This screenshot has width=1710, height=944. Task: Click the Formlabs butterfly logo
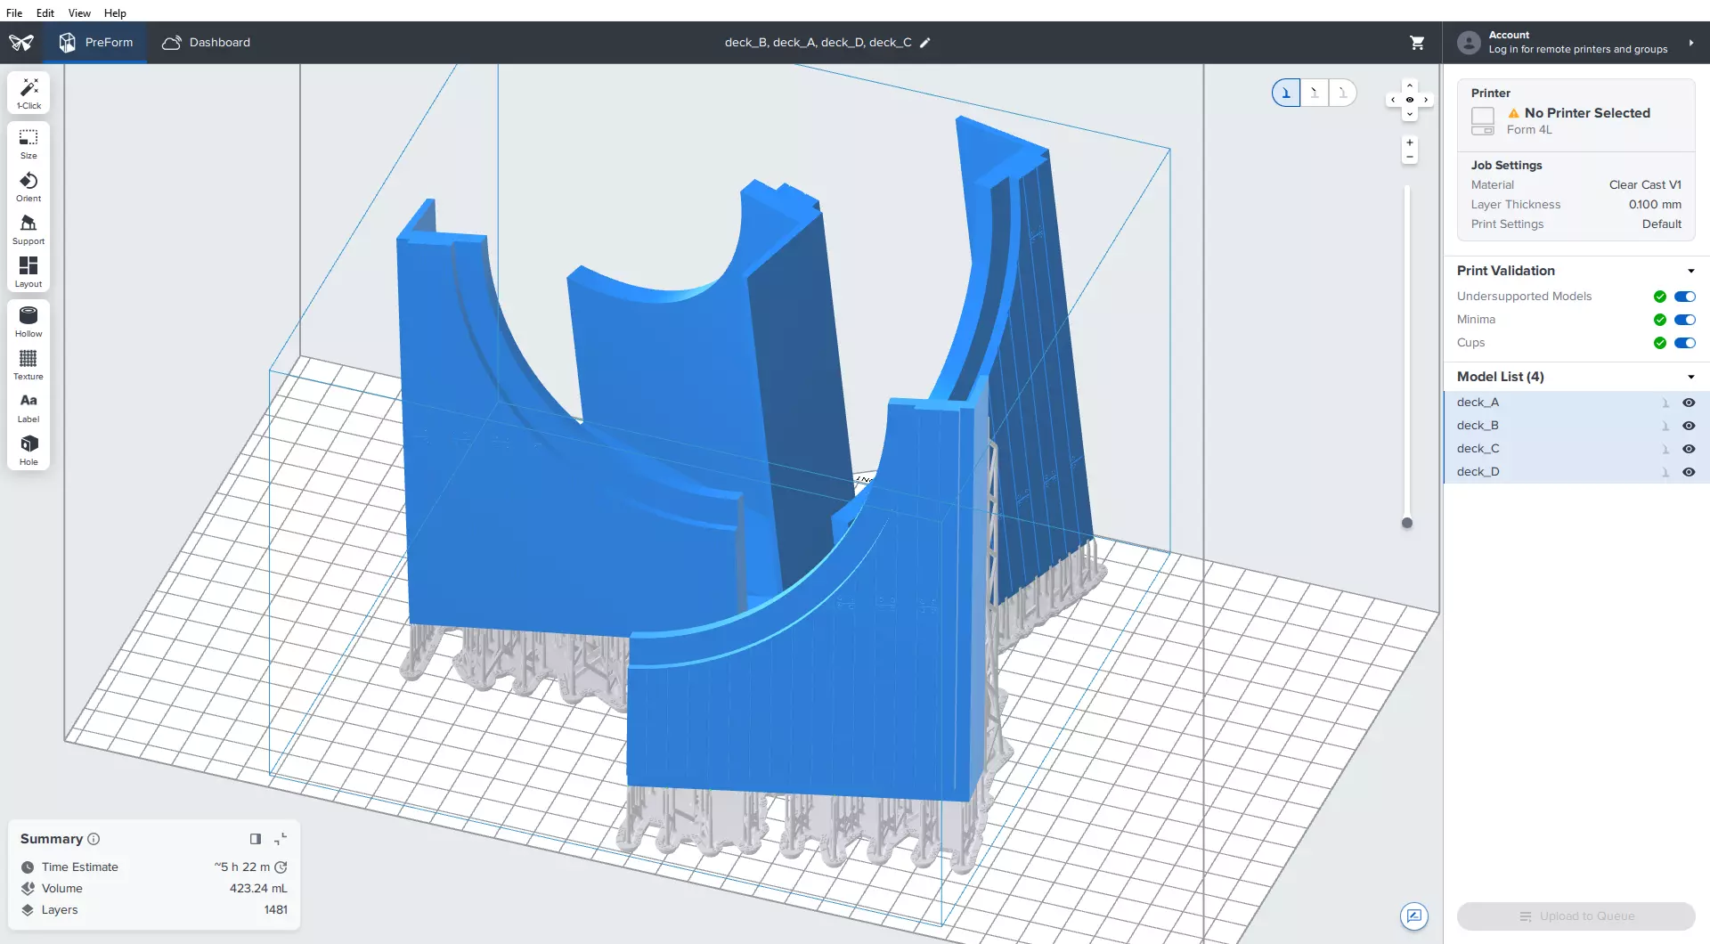(x=21, y=43)
